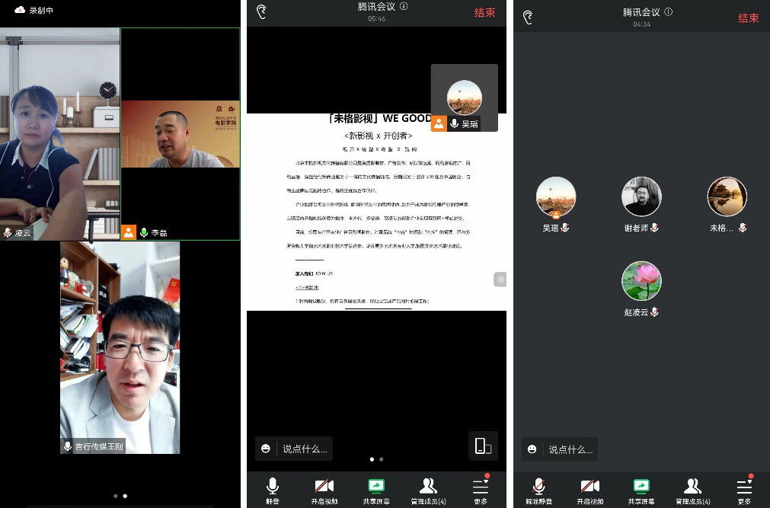
Task: Click the emoji smiley icon in the middle chat box
Action: click(266, 449)
